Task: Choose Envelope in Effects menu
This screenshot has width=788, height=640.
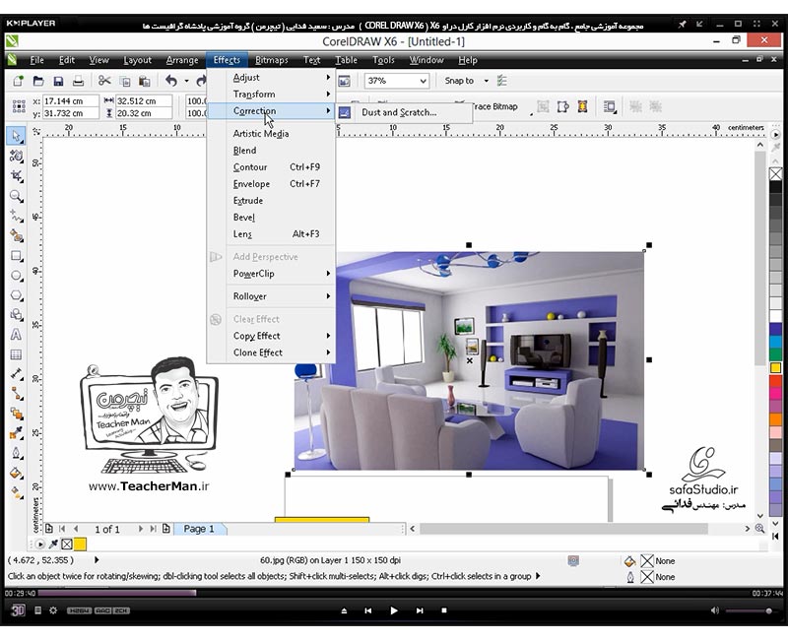Action: (x=272, y=183)
